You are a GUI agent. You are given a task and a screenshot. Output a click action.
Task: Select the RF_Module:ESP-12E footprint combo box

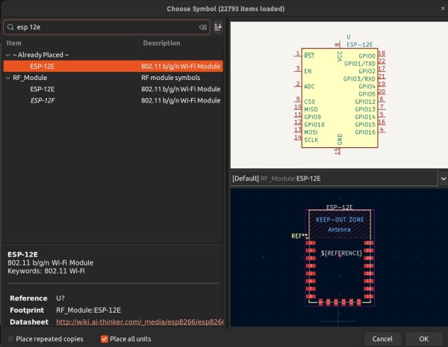(334, 179)
